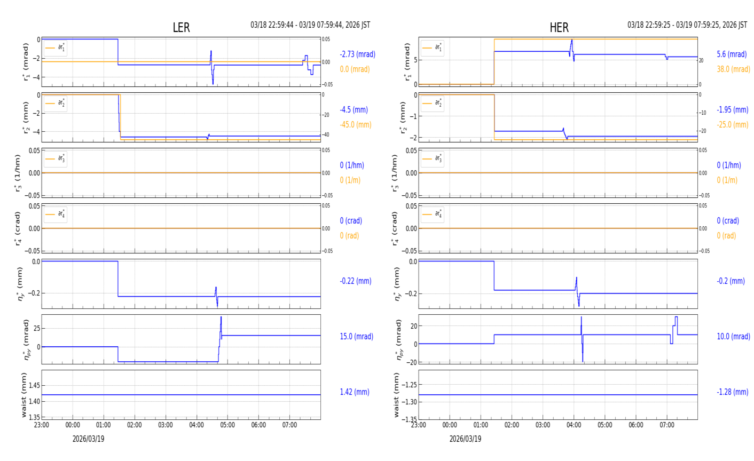Click the ∂r3* legend in HER plot

pos(433,159)
